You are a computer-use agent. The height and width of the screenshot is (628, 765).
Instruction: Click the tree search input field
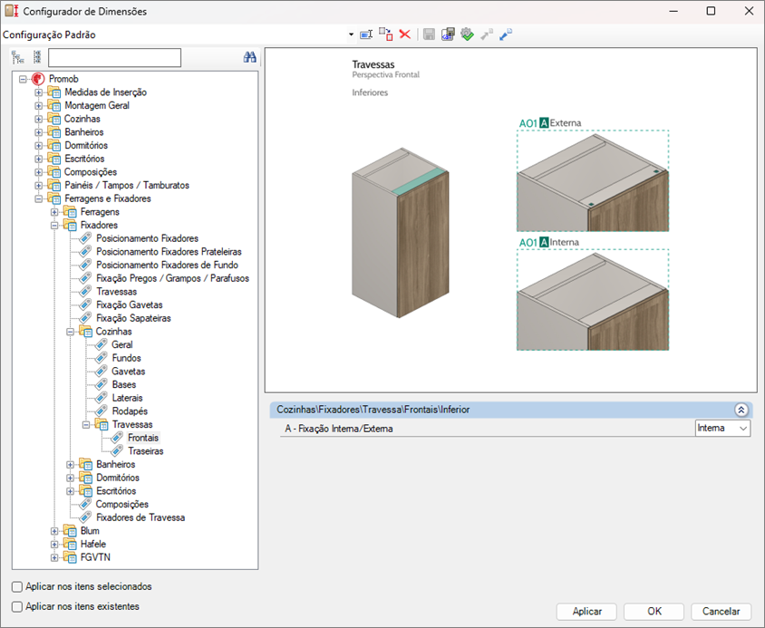114,58
